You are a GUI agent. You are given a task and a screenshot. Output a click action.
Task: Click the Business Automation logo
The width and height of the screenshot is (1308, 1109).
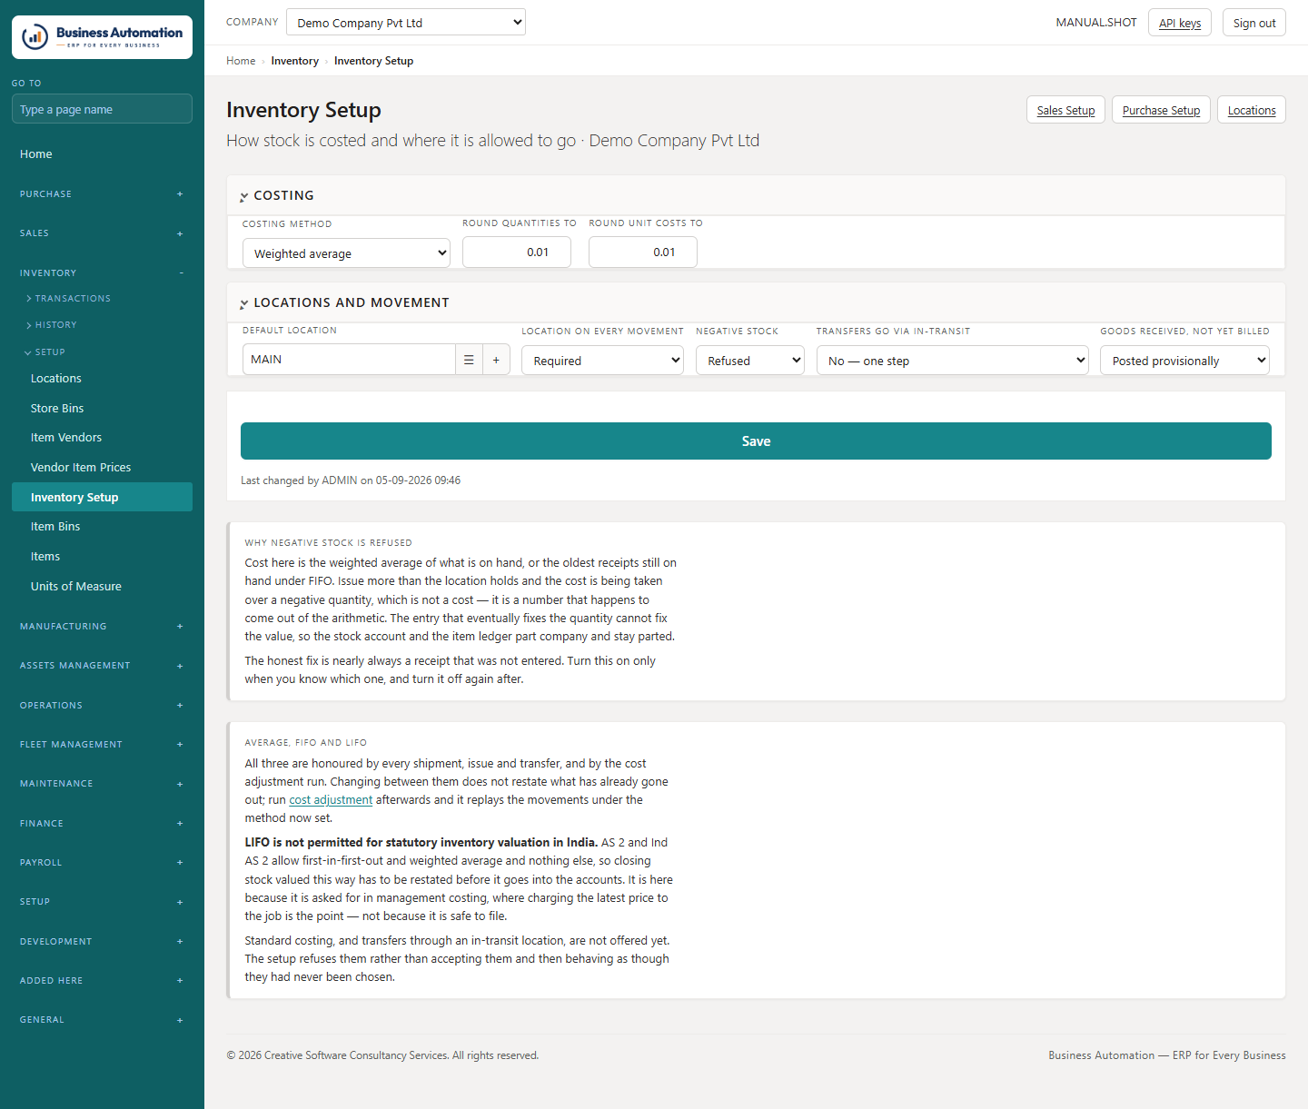[102, 37]
